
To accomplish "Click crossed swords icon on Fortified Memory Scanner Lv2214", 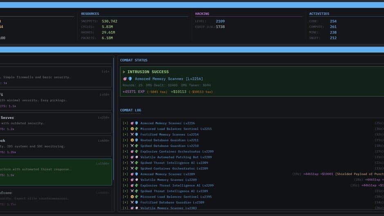I will (x=132, y=135).
